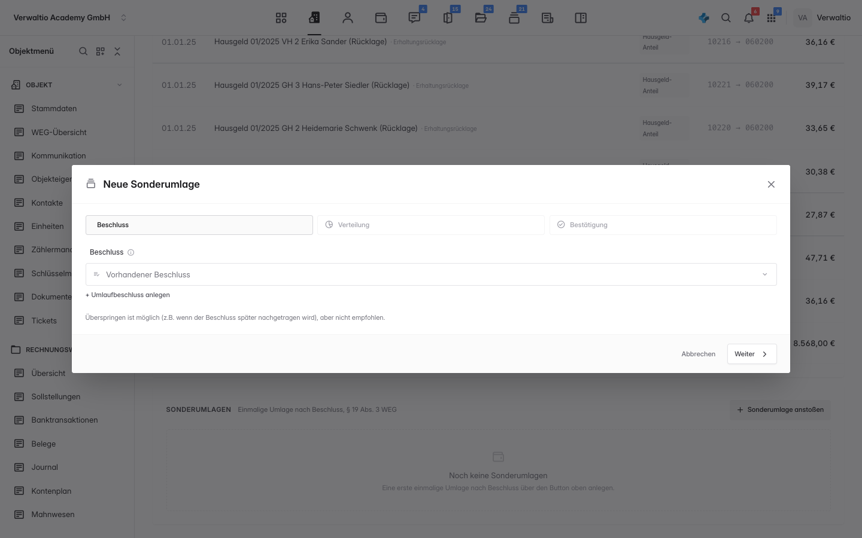Open Stammdaten in the sidebar

point(54,109)
